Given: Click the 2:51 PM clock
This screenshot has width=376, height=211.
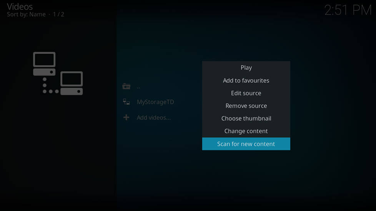Looking at the screenshot, I should [348, 10].
